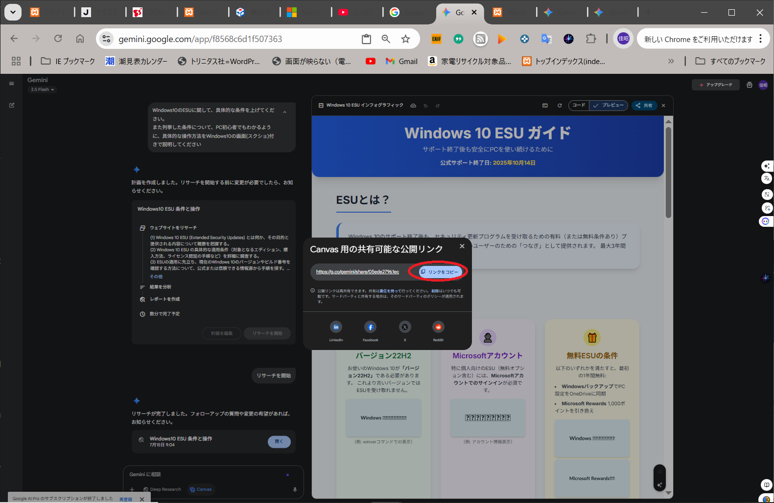Switch the canvas to コード view

coord(579,105)
